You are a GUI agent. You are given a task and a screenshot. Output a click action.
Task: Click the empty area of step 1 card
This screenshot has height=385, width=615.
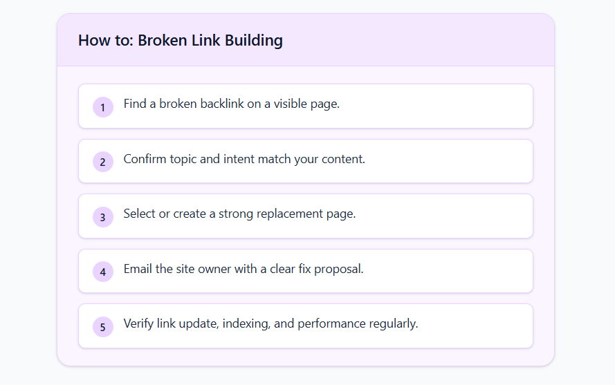tap(435, 106)
